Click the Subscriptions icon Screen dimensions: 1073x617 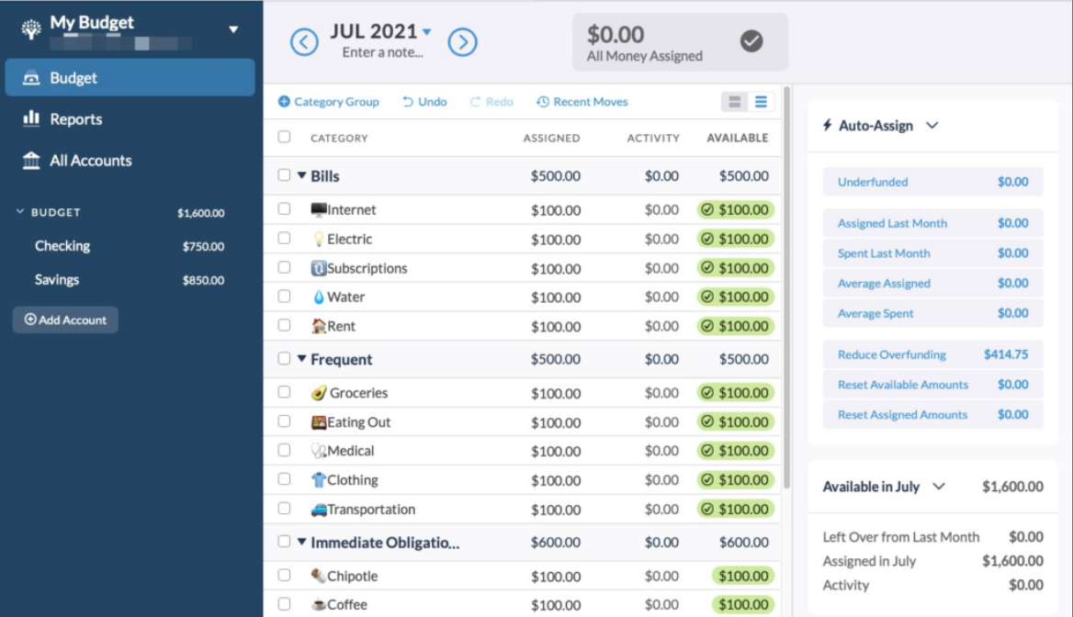point(318,268)
